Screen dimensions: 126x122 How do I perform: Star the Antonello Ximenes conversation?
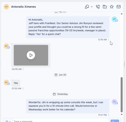[x=112, y=7]
